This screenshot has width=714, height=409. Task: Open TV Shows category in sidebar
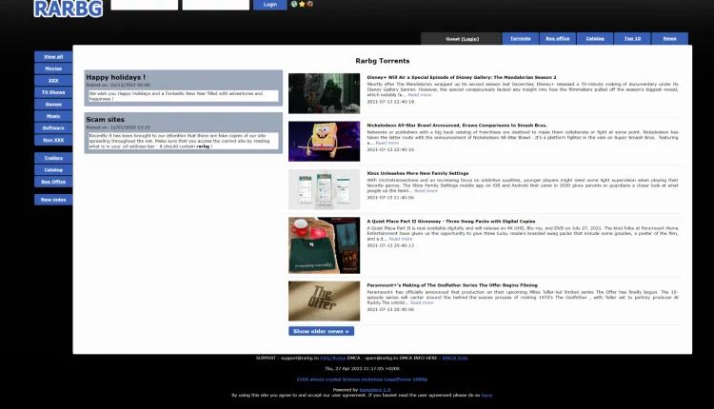53,92
